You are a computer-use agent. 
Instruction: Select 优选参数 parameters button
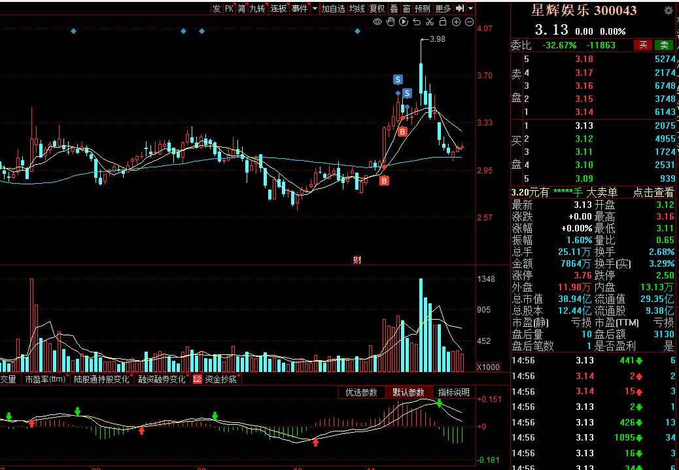362,392
